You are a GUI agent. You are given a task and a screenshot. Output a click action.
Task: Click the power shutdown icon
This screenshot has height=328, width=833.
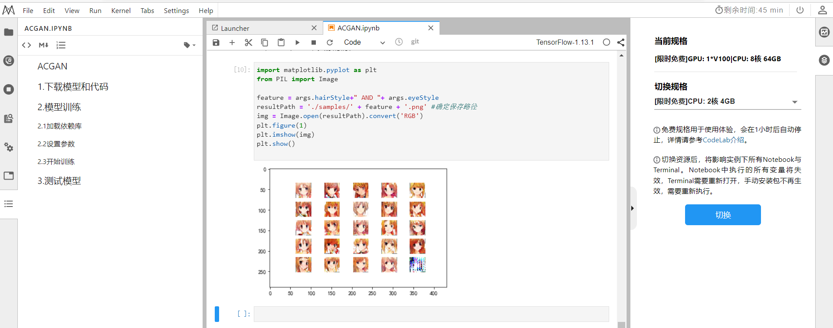[800, 10]
